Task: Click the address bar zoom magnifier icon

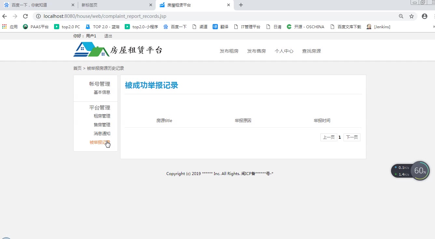Action: [x=401, y=16]
